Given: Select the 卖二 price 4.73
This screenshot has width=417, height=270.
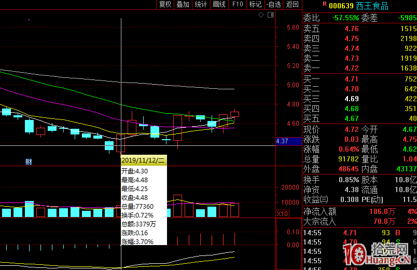Looking at the screenshot, I should tap(352, 58).
